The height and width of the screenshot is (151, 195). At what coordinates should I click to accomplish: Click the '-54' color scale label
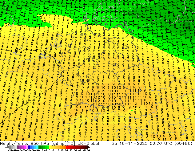pyautogui.click(x=10, y=150)
